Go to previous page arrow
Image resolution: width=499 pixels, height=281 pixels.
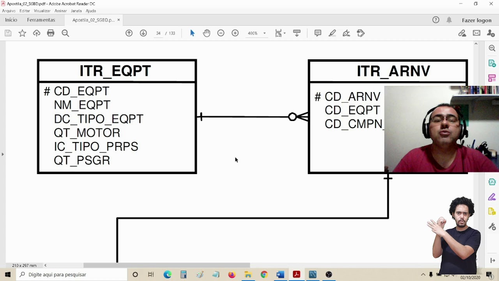coord(129,33)
